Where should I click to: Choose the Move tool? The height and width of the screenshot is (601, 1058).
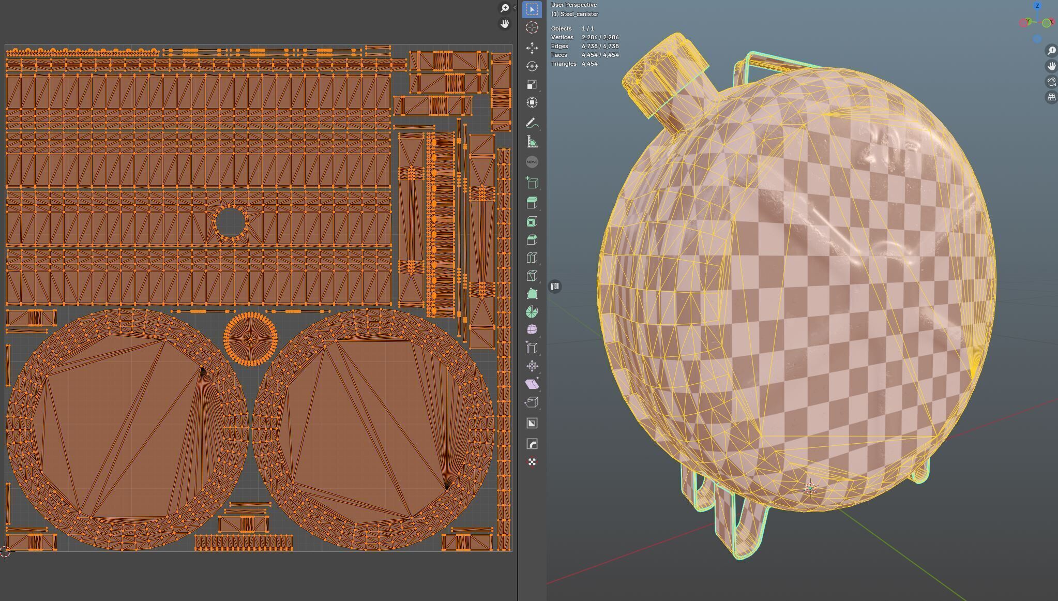point(532,48)
